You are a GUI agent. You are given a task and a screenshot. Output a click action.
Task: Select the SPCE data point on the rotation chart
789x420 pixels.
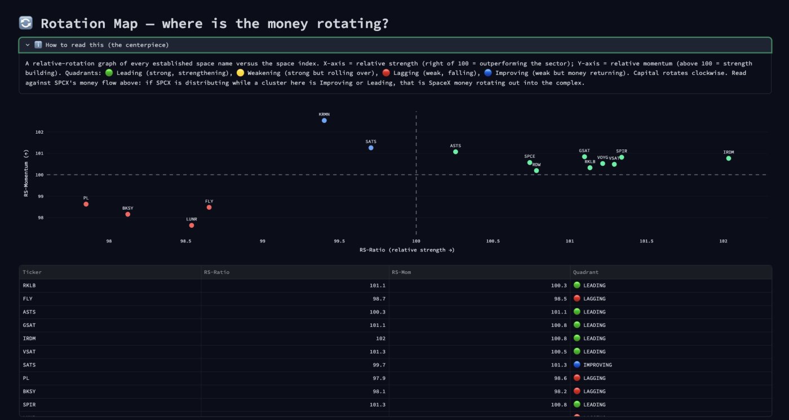point(530,163)
